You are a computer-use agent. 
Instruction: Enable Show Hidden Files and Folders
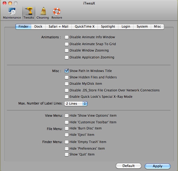click(x=67, y=77)
